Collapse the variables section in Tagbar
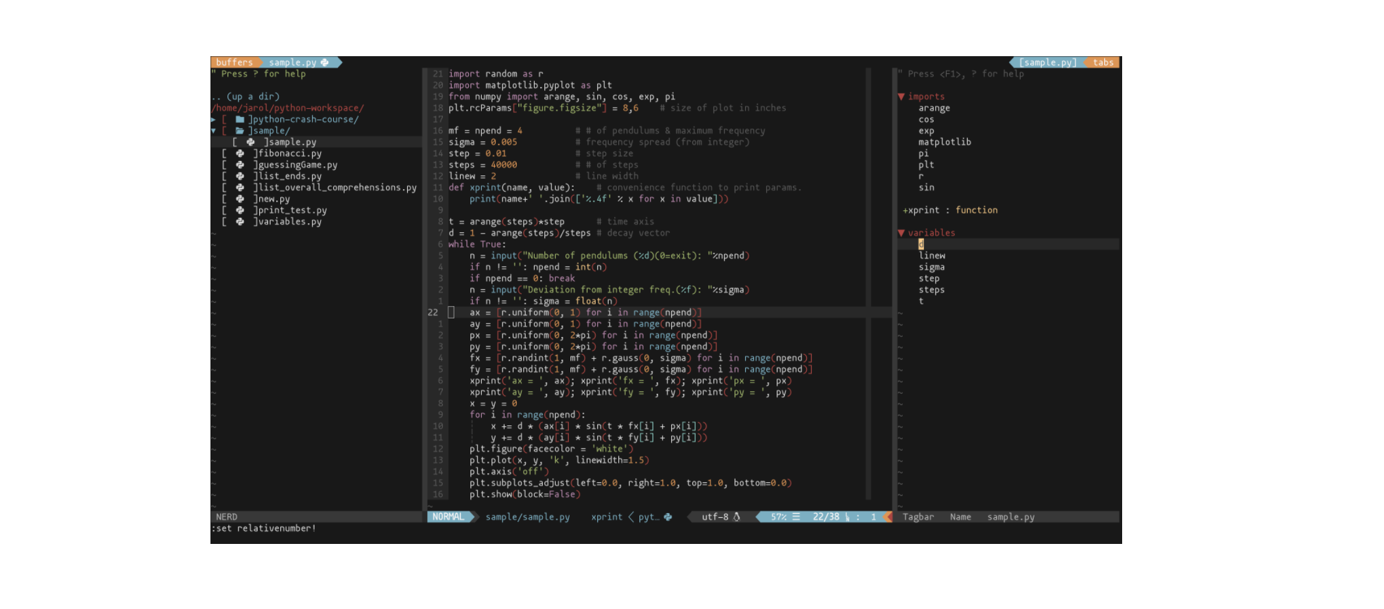 pos(901,233)
